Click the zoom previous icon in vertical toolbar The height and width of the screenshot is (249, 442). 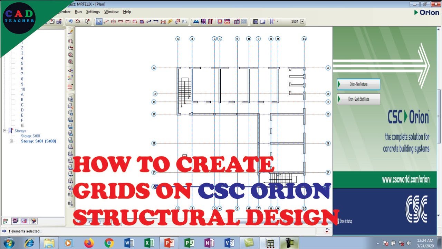[70, 48]
